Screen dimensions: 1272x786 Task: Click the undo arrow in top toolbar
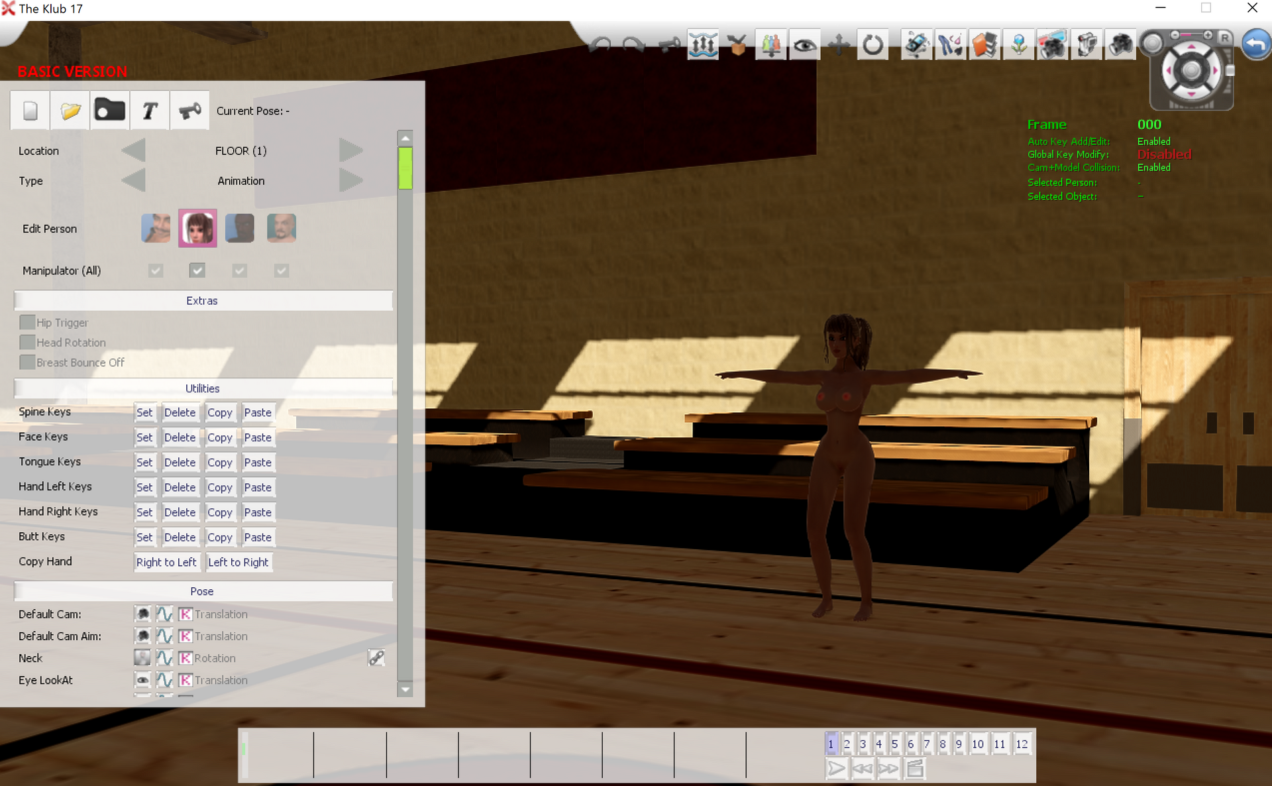pyautogui.click(x=601, y=45)
